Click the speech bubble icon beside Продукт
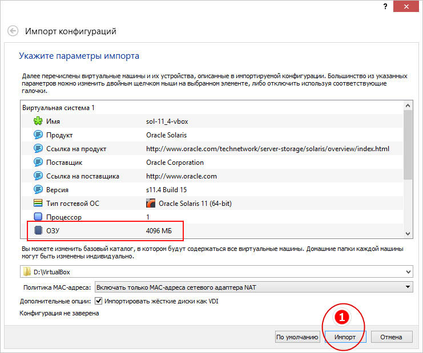 coord(38,135)
